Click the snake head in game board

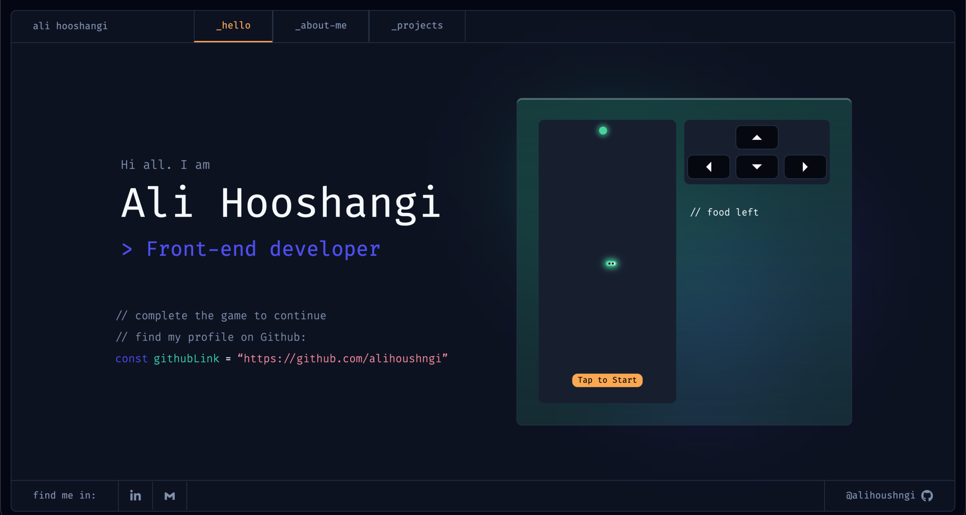[x=611, y=264]
